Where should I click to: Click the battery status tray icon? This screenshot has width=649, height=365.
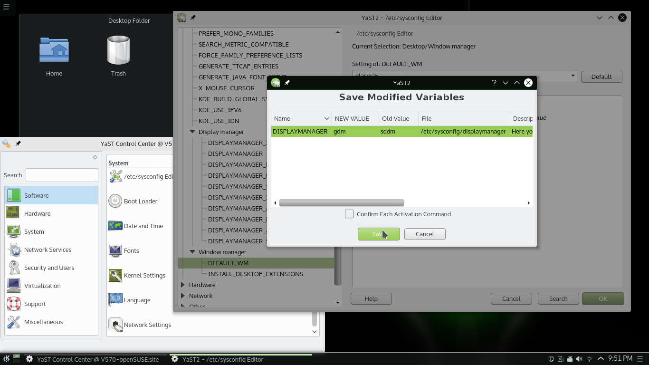pos(561,359)
